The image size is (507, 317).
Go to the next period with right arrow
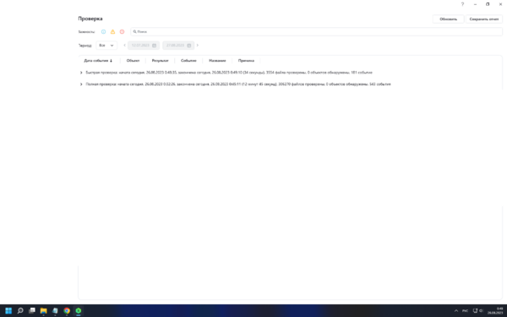198,46
